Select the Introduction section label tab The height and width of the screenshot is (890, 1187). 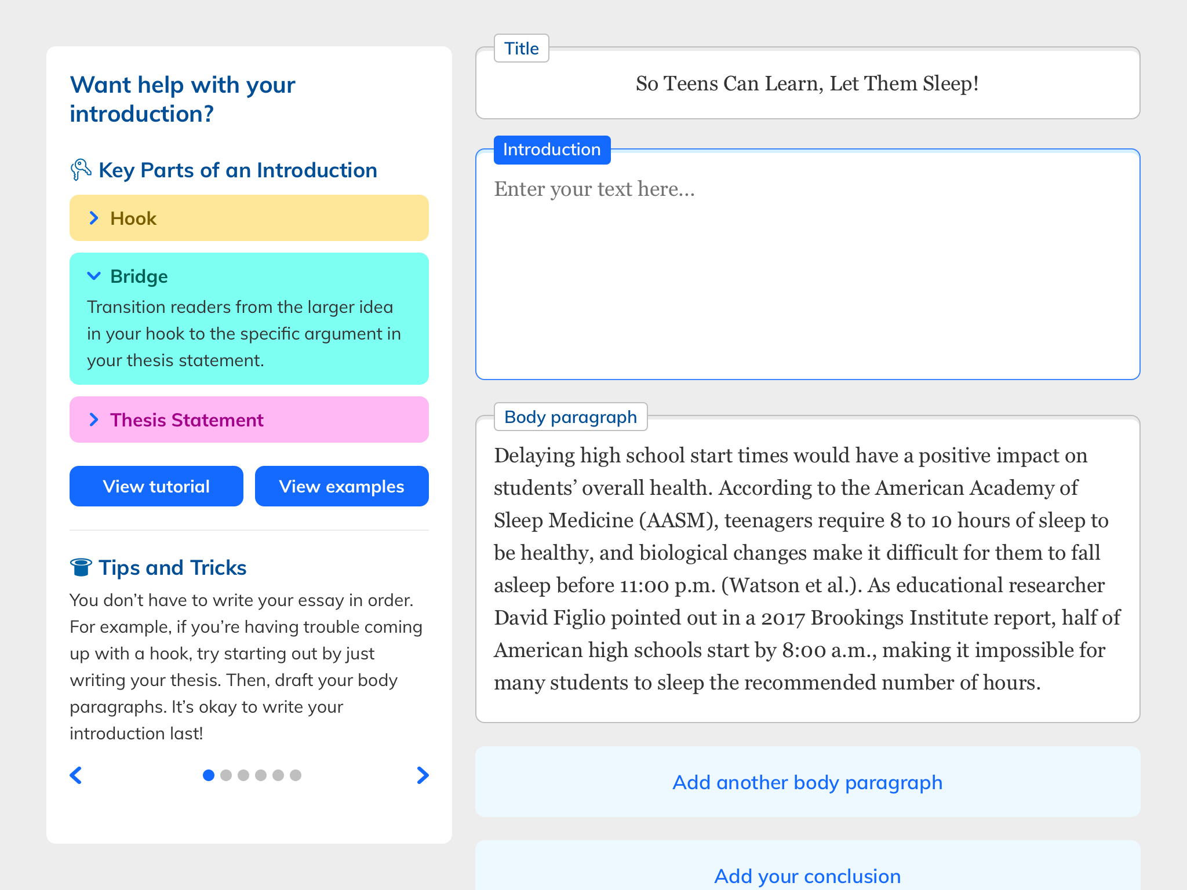point(552,149)
